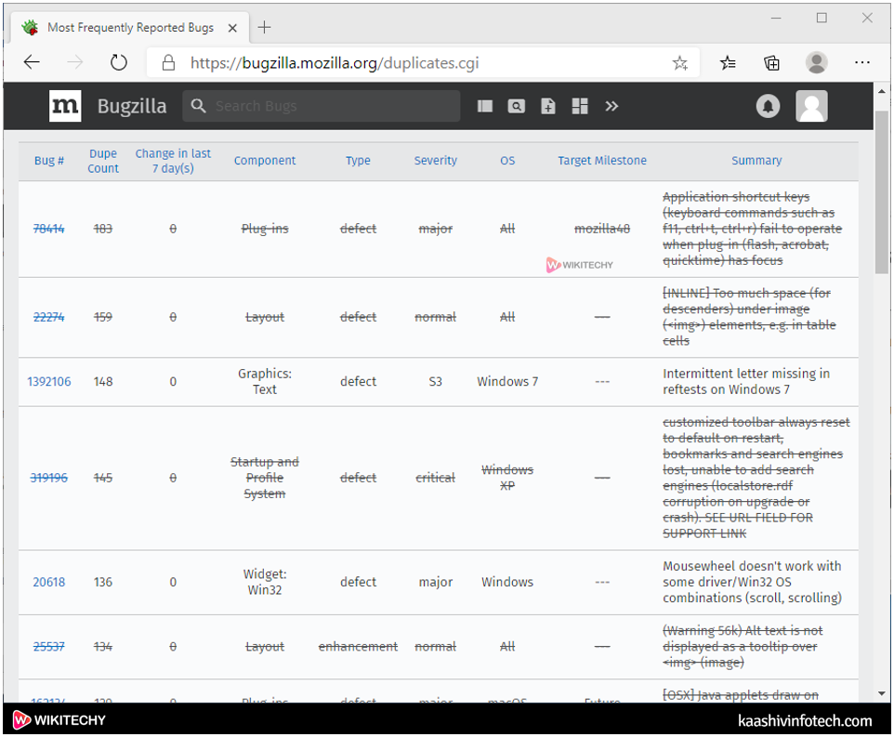This screenshot has width=894, height=737.
Task: Click the Mozilla 'm' logo in header
Action: [x=65, y=107]
